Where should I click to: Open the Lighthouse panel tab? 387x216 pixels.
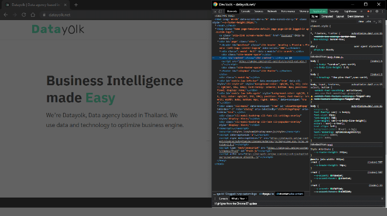click(x=350, y=11)
